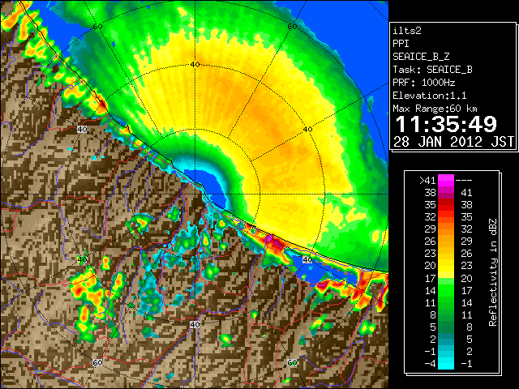
Task: Select the "Elevation:1.1" value
Action: point(430,96)
